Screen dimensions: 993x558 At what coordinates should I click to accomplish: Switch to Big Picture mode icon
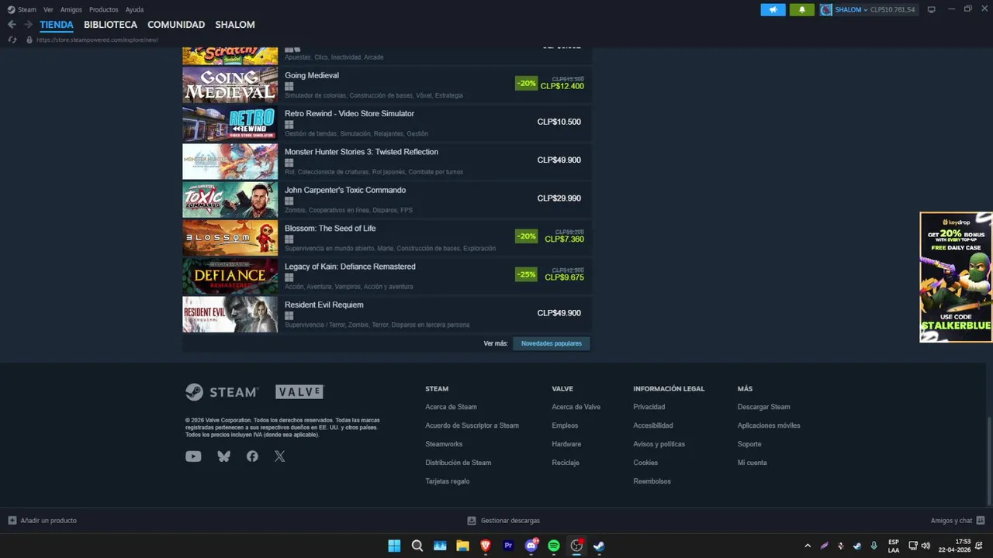[932, 9]
